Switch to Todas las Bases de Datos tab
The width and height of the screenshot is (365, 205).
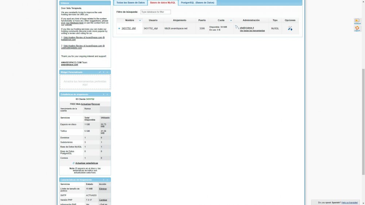(131, 3)
